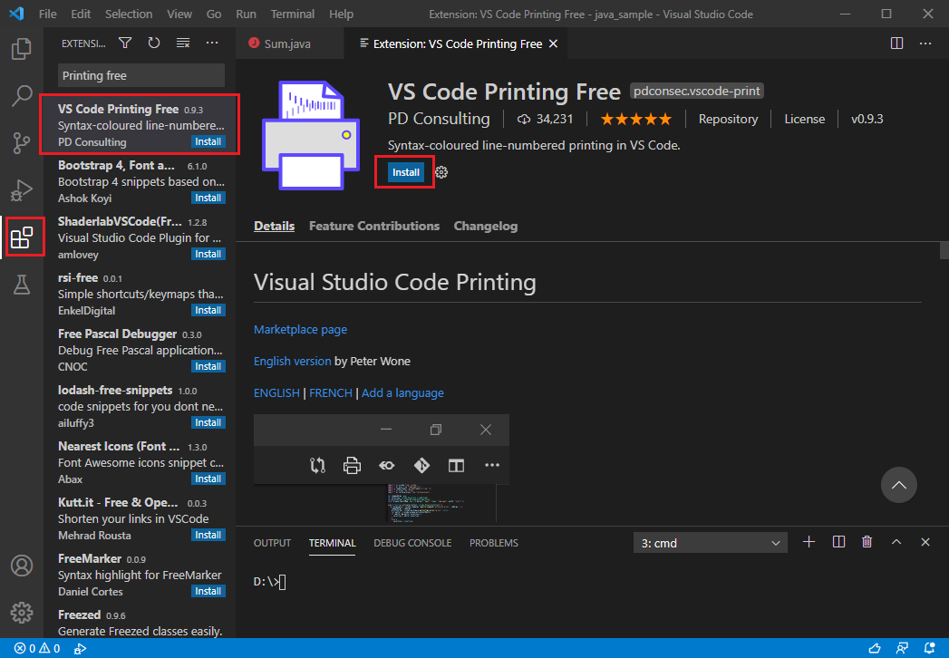Open the Help menu

coord(341,14)
